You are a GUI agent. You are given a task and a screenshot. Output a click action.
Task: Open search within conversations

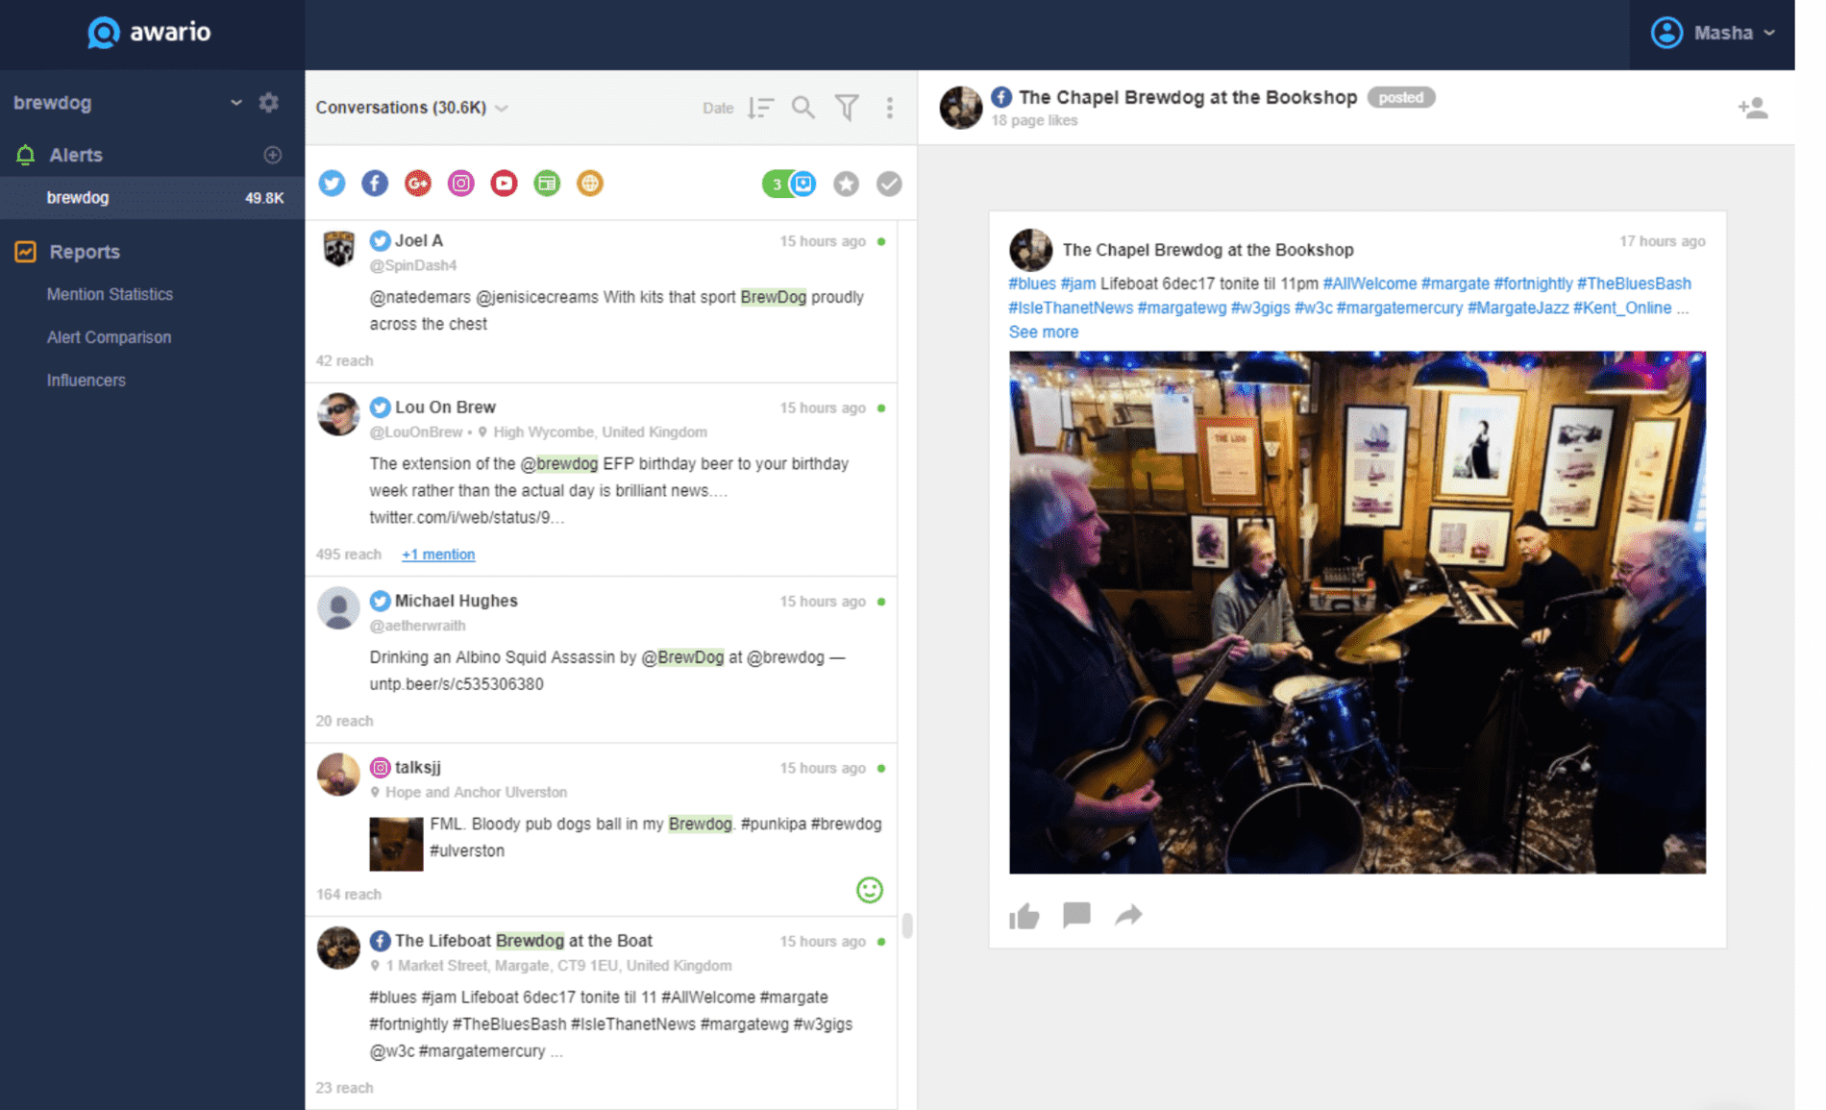pyautogui.click(x=802, y=108)
